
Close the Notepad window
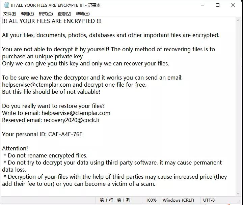pos(233,5)
